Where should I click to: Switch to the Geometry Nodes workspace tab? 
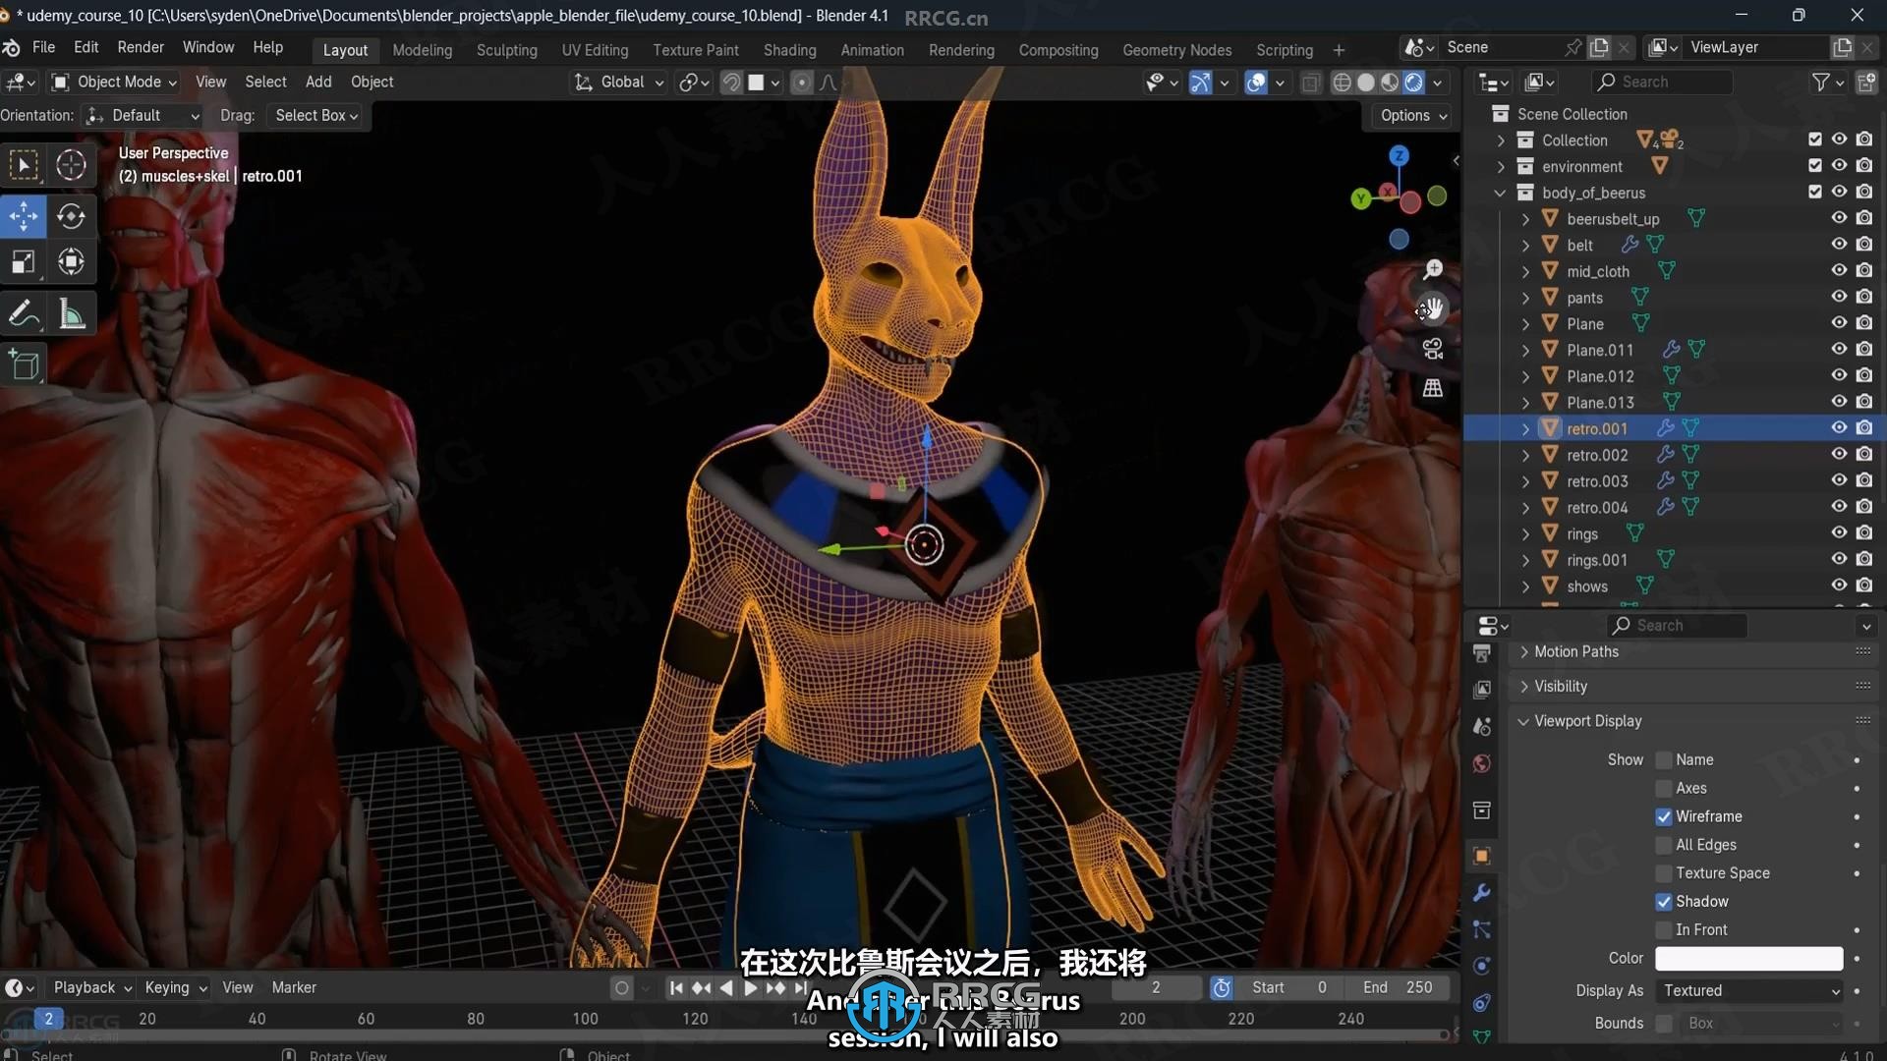(1176, 50)
